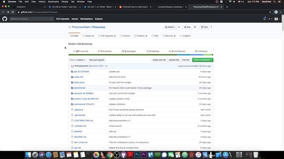Open Photos from the dock
Screen dimensions: 284x159
[x=96, y=155]
